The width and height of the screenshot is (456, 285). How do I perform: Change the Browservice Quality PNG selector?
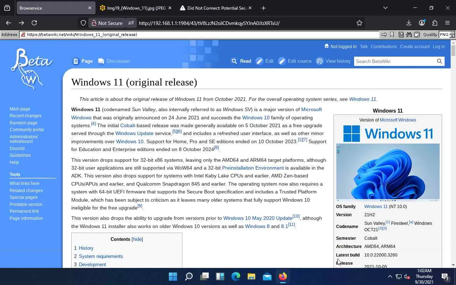pos(447,35)
